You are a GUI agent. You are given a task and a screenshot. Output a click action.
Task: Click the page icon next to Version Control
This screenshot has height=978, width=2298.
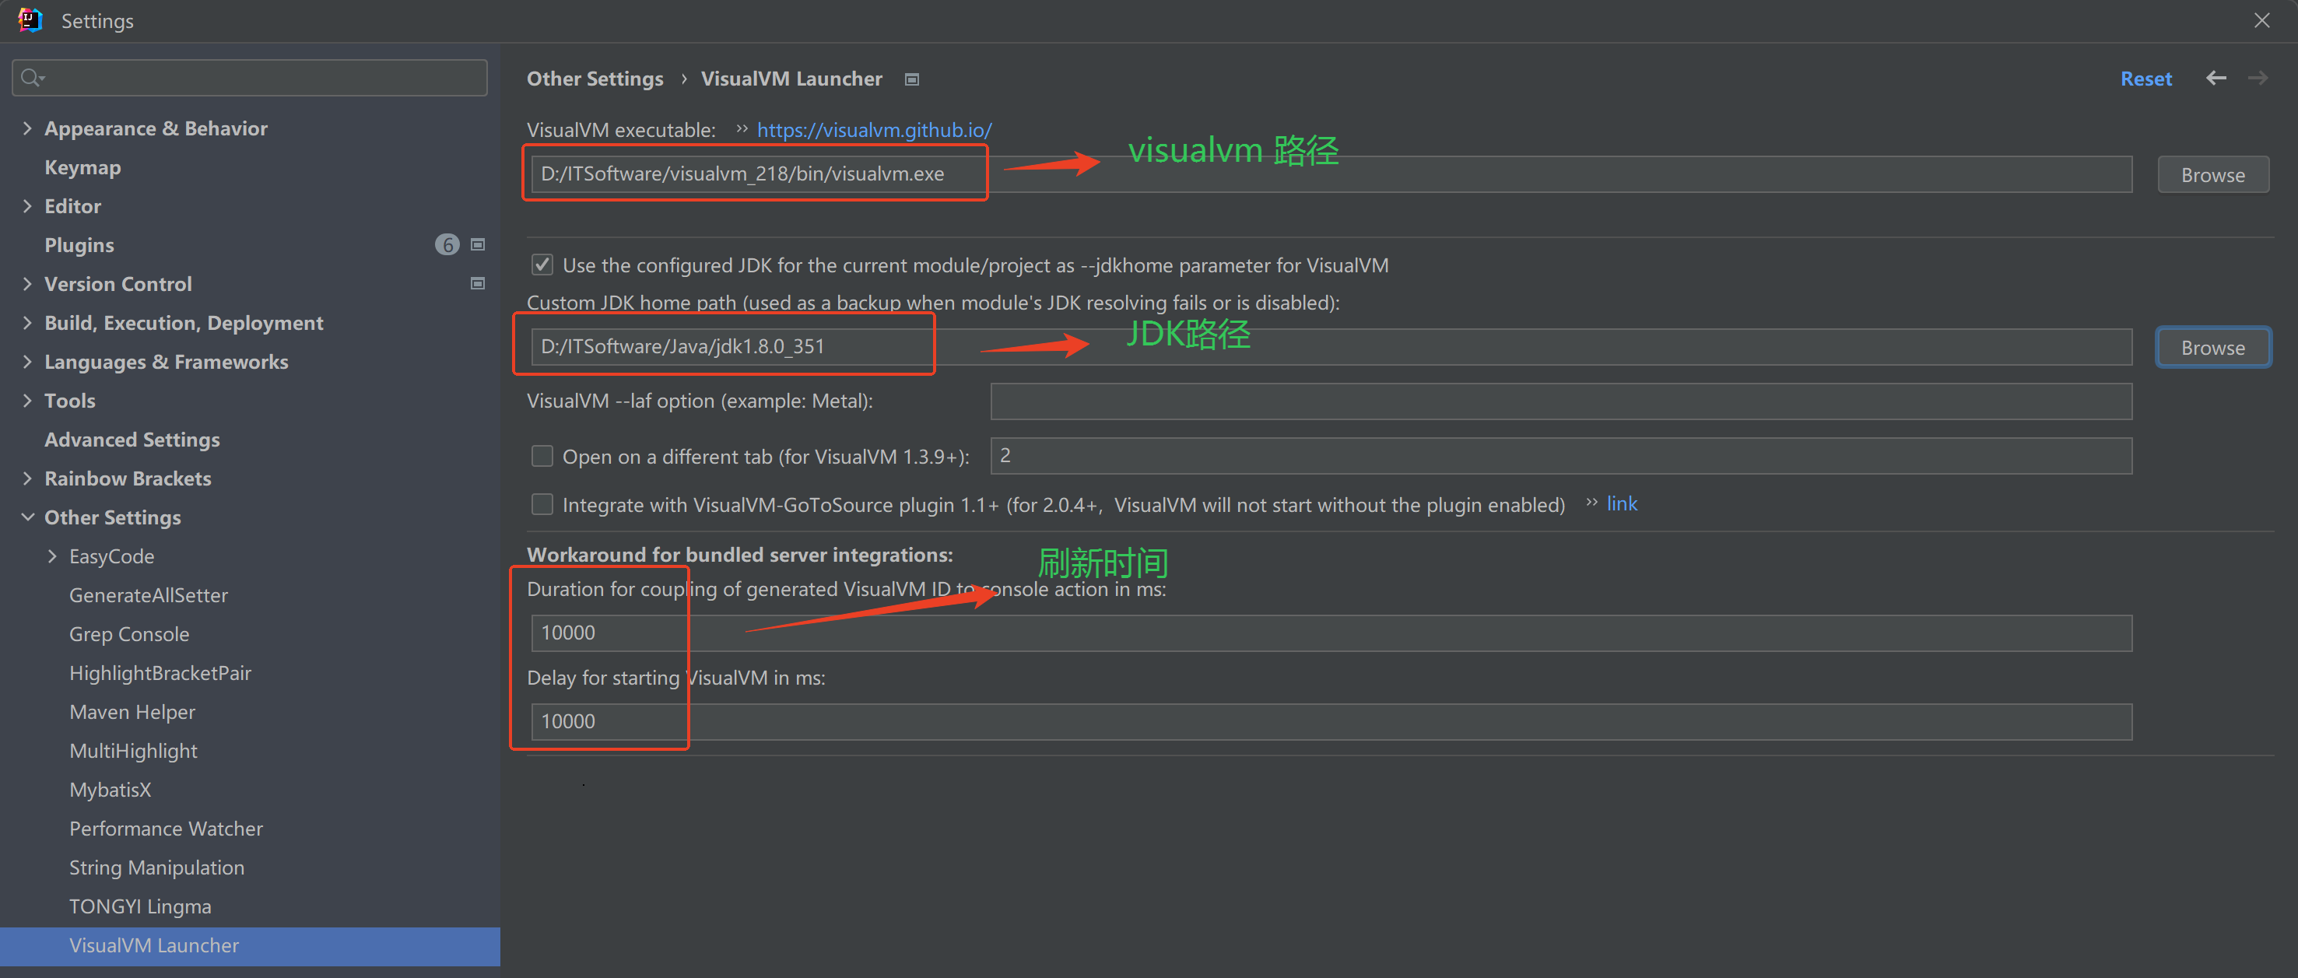coord(478,283)
